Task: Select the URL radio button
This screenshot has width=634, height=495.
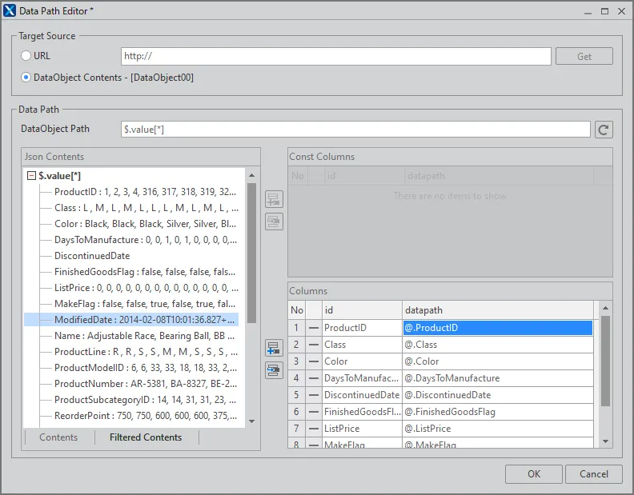Action: coord(26,56)
